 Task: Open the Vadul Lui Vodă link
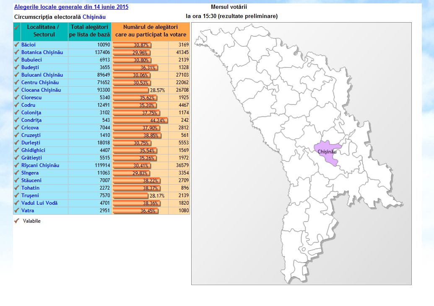coord(39,203)
